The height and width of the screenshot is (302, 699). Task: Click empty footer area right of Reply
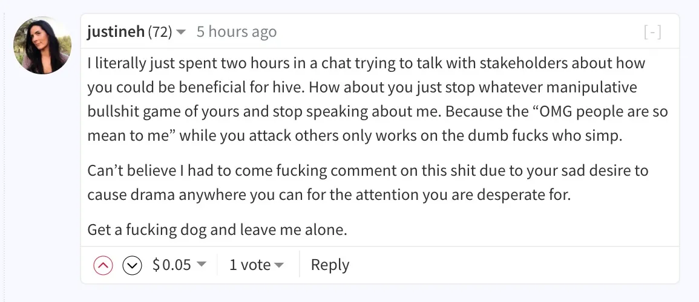(x=513, y=265)
